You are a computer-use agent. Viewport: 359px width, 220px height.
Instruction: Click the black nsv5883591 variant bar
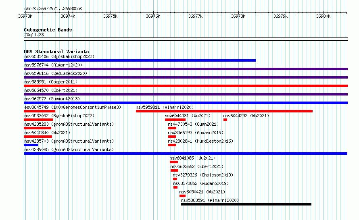pos(246,204)
